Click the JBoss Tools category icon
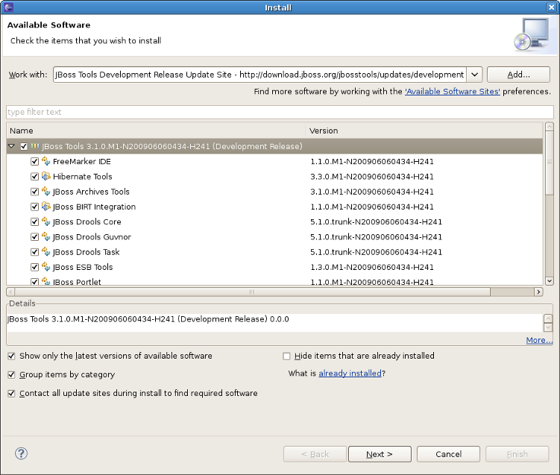Screen dimensions: 560x475 [34, 146]
